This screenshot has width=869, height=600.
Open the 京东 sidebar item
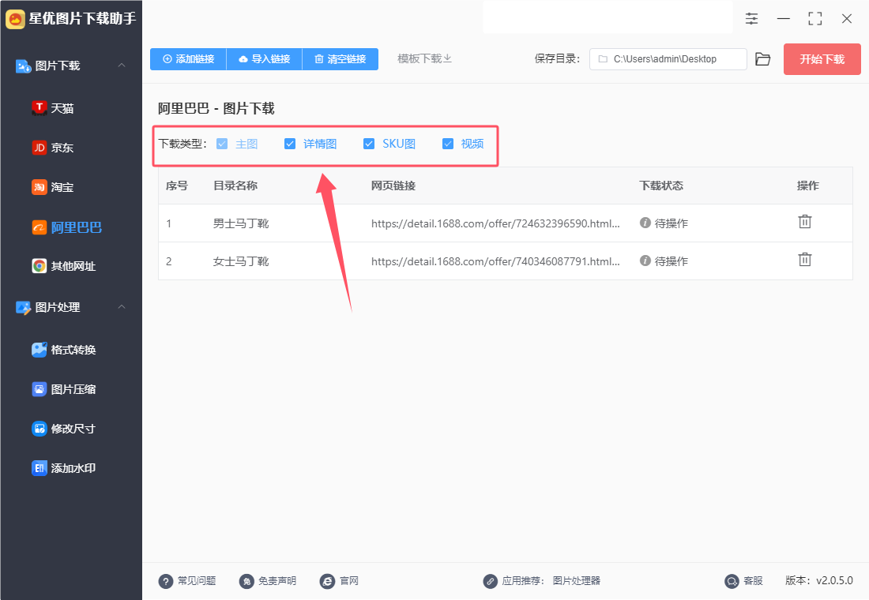53,148
